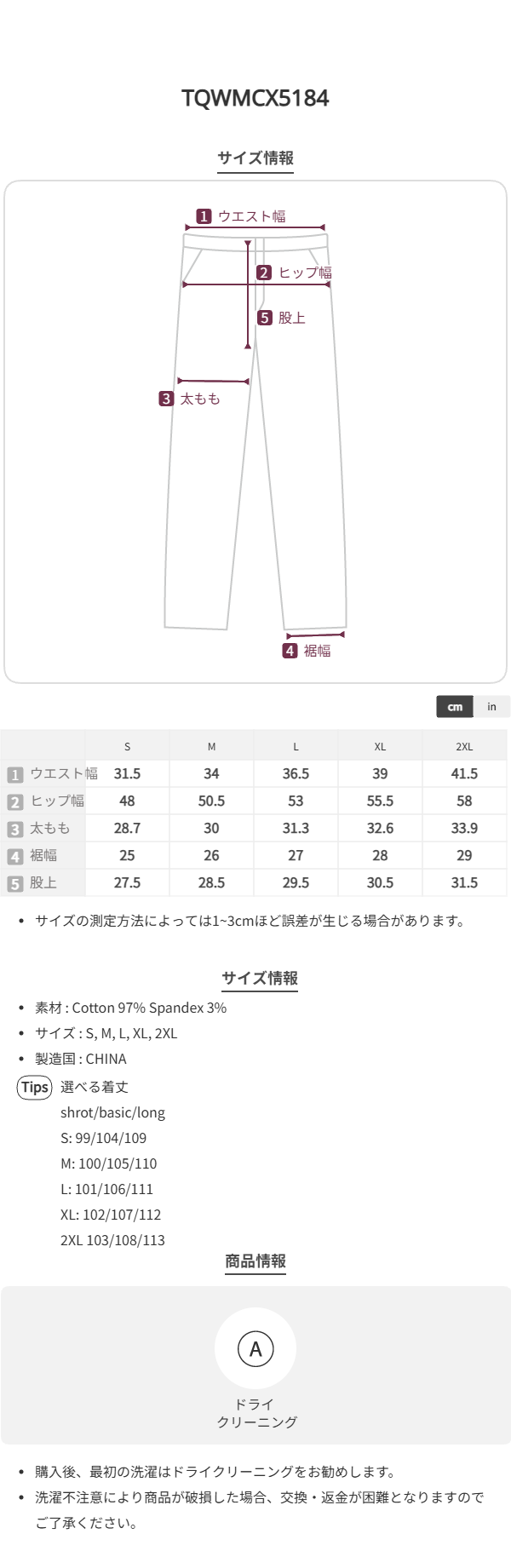511x1551 pixels.
Task: Click the top サイズ情報 heading
Action: point(255,158)
